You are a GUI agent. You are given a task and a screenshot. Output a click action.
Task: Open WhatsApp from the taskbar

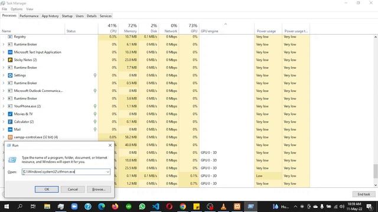142,207
